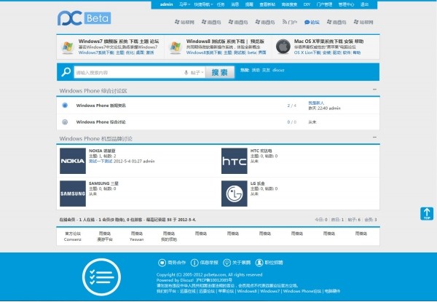Viewport: 437px width, 302px height.
Task: Click the 关于我们 footer icon
Action: click(x=227, y=263)
